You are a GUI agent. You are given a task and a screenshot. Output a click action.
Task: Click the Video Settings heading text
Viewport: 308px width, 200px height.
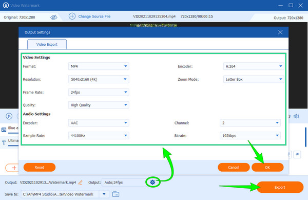pos(36,58)
